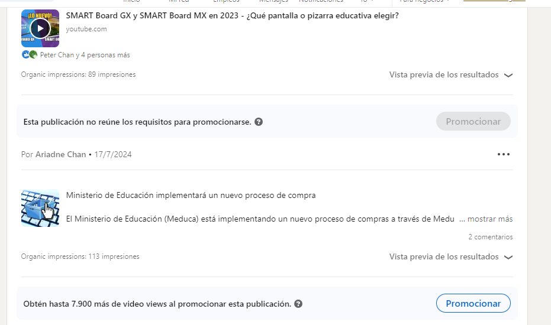This screenshot has width=551, height=325.
Task: Play the SMART Board video thumbnail
Action: (40, 28)
